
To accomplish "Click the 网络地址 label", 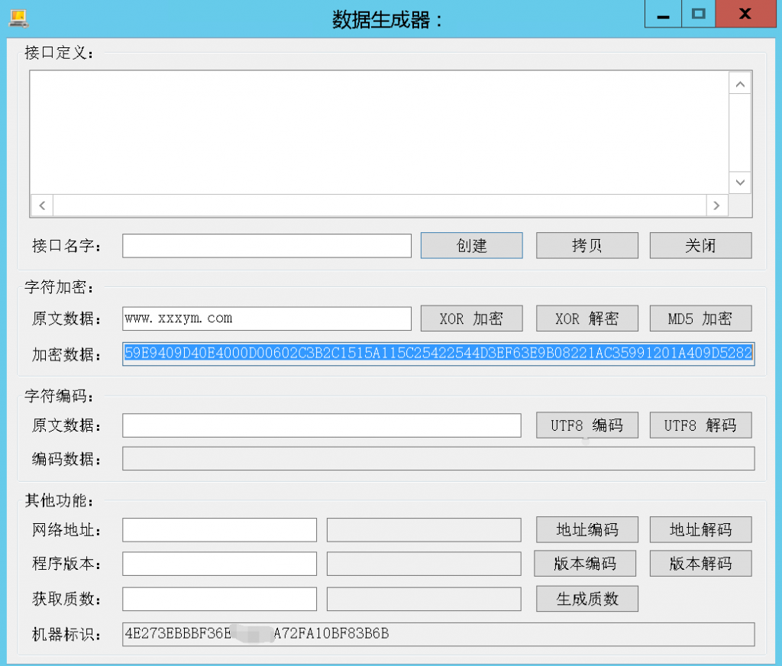I will [66, 530].
